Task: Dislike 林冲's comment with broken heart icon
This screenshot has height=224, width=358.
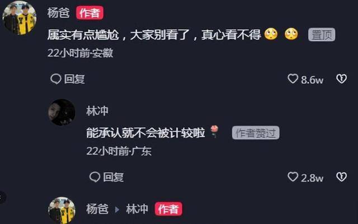Action: pos(342,177)
